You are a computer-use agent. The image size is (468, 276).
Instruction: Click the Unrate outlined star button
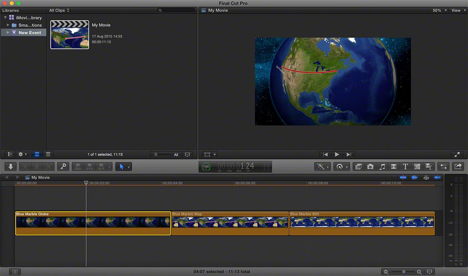[37, 166]
